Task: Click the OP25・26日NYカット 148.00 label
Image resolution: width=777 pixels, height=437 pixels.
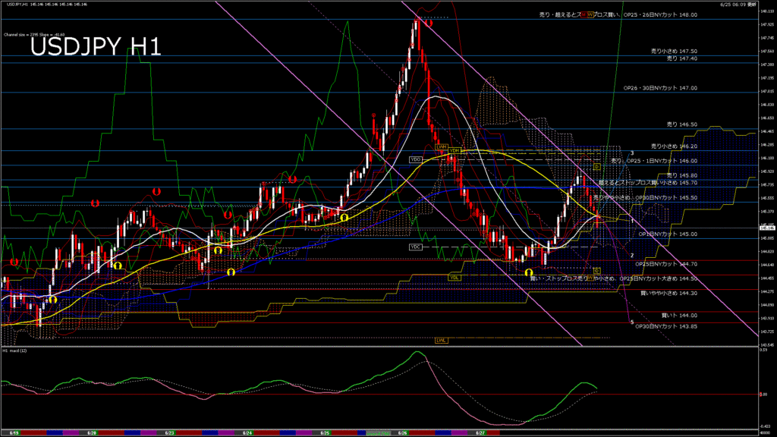Action: (x=660, y=15)
